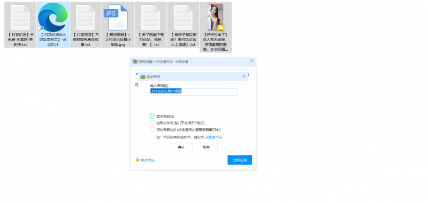Select the first 村花论坛 txt file icon
Image resolution: width=428 pixels, height=203 pixels.
pos(20,18)
